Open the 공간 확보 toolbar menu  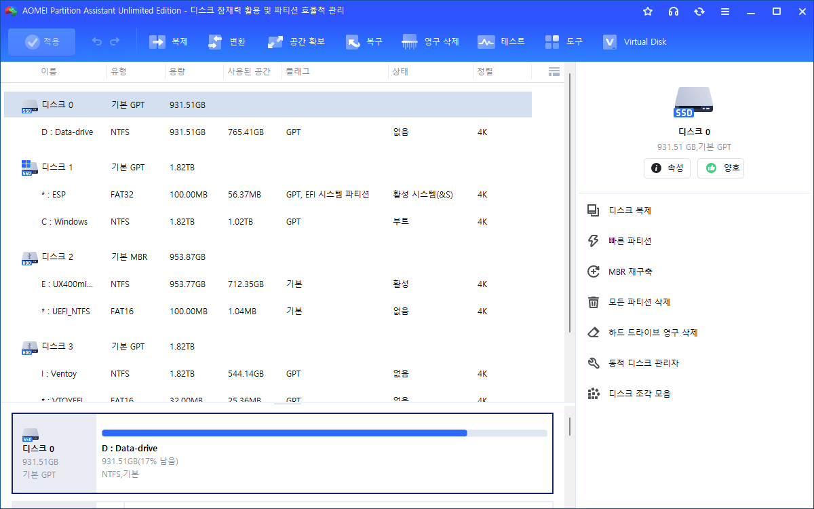click(x=296, y=42)
